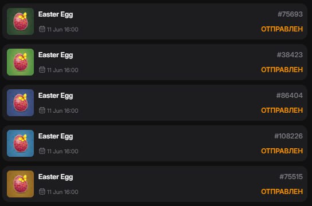Click calendar icon in gift #38423 row
Viewport: 312px width, 206px height.
(x=42, y=70)
